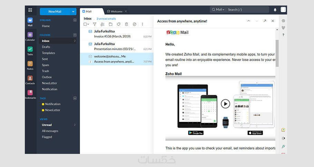Click the trash delete icon
Screen dimensions: 314x167
[127, 24]
